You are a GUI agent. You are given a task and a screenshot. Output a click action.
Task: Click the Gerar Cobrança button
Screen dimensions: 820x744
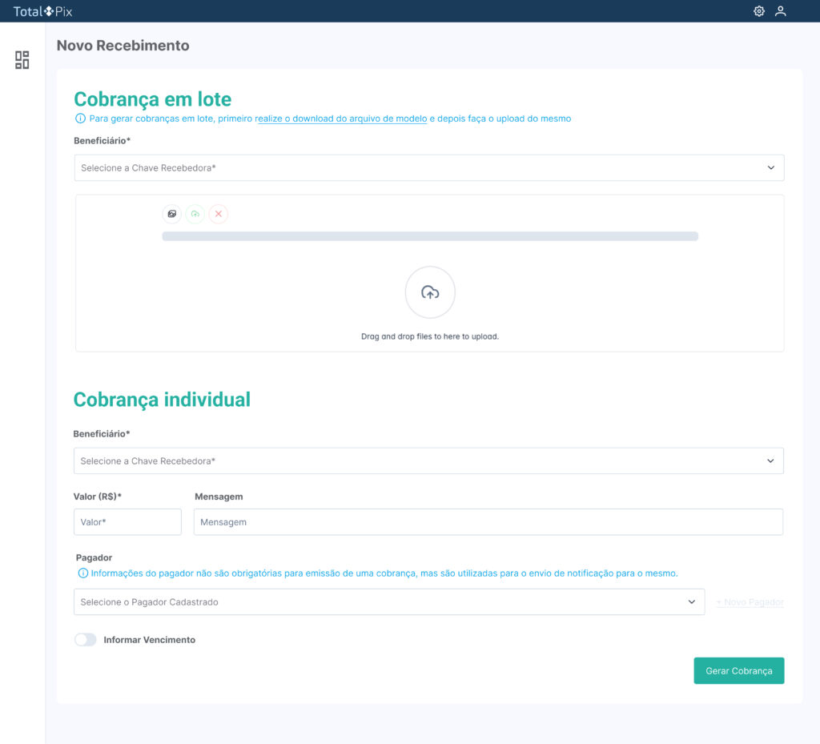738,671
